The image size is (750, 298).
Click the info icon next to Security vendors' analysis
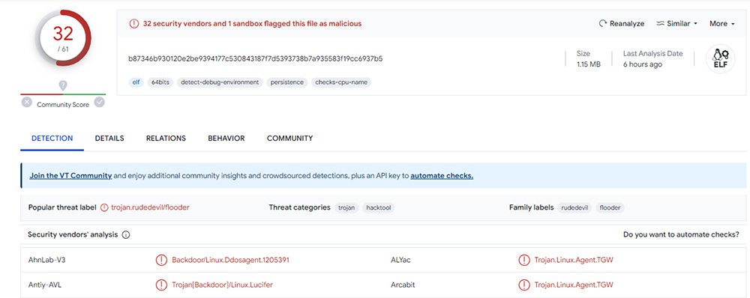(126, 235)
